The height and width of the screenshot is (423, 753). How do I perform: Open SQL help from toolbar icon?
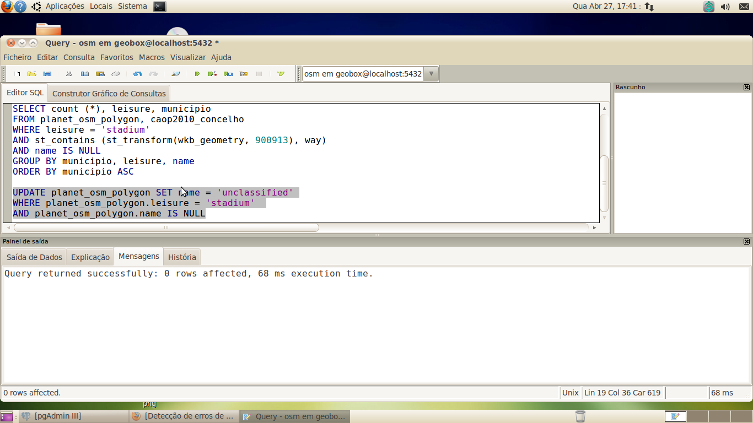[281, 74]
